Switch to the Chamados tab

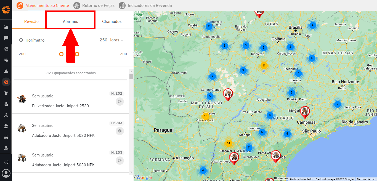tap(112, 22)
